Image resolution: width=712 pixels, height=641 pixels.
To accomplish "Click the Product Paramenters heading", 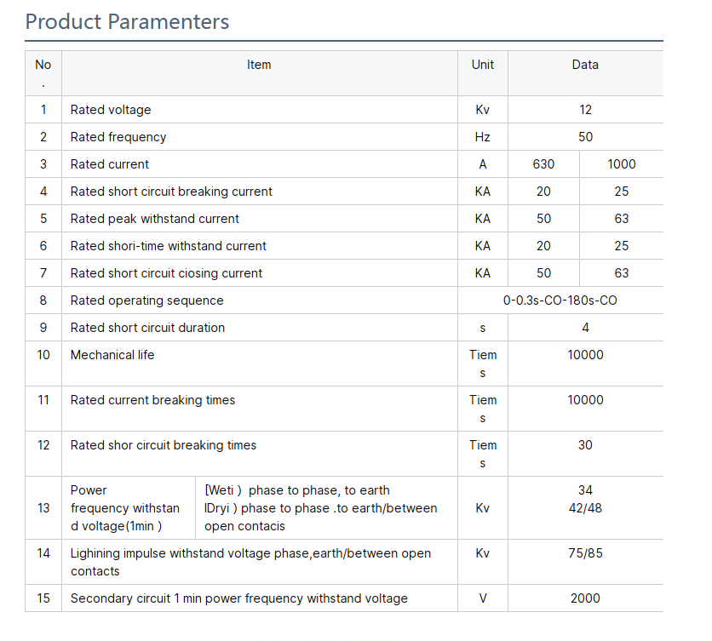I will [x=127, y=21].
